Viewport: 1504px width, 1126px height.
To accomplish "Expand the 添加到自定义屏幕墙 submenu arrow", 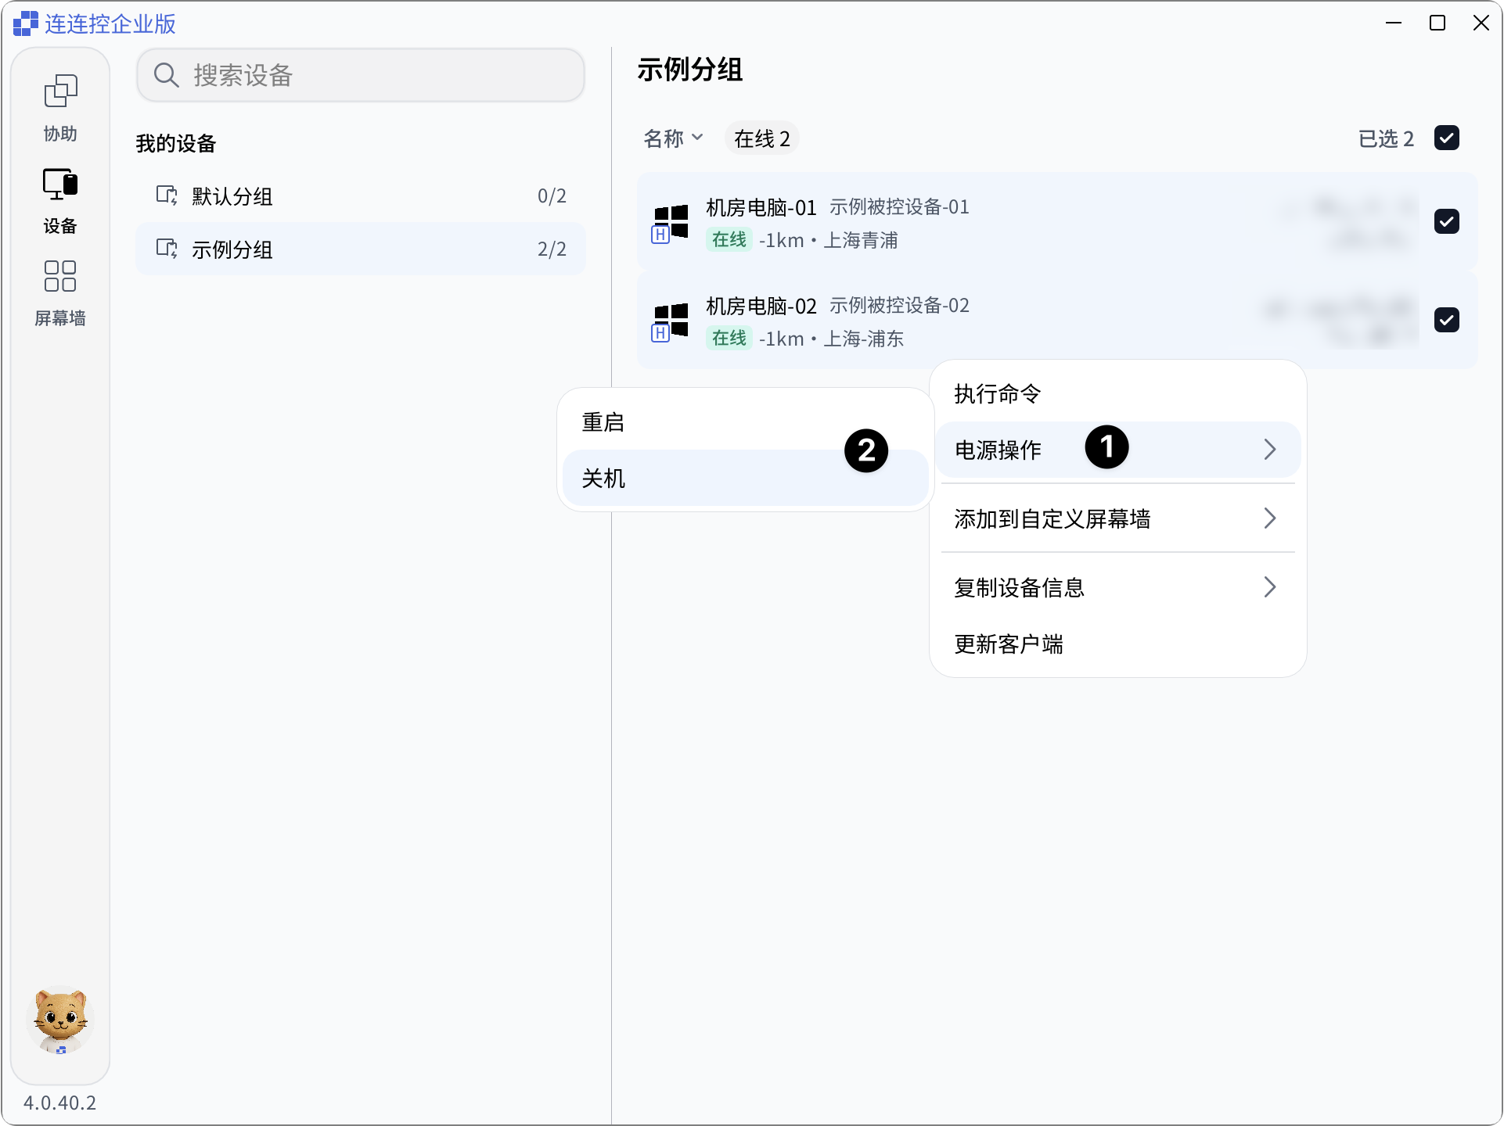I will click(x=1270, y=518).
